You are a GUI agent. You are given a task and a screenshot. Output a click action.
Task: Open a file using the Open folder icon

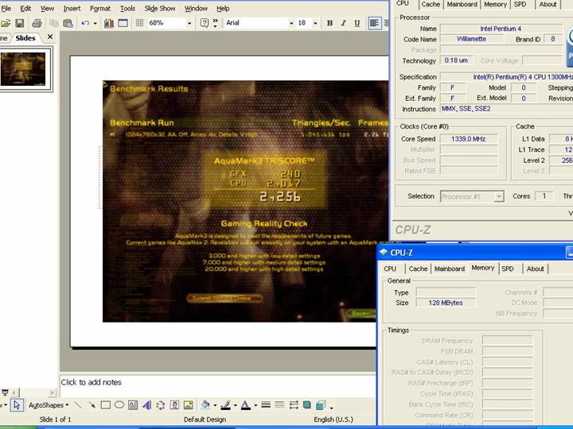click(x=5, y=23)
